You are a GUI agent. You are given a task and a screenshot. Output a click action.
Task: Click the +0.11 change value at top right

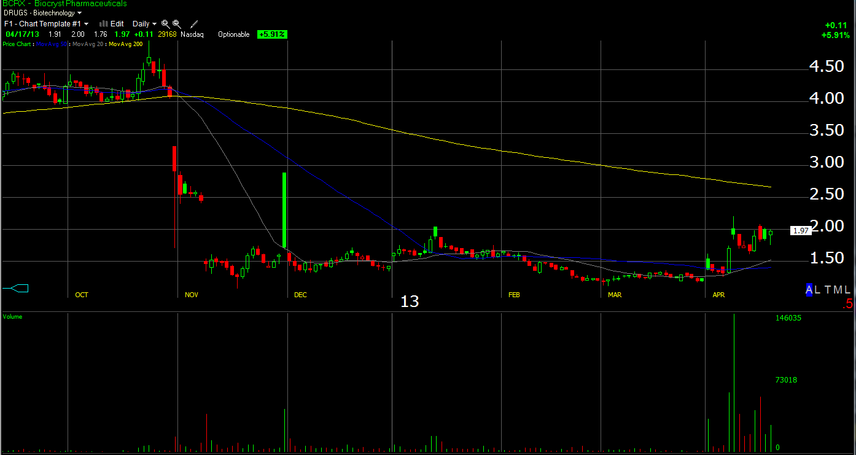836,25
